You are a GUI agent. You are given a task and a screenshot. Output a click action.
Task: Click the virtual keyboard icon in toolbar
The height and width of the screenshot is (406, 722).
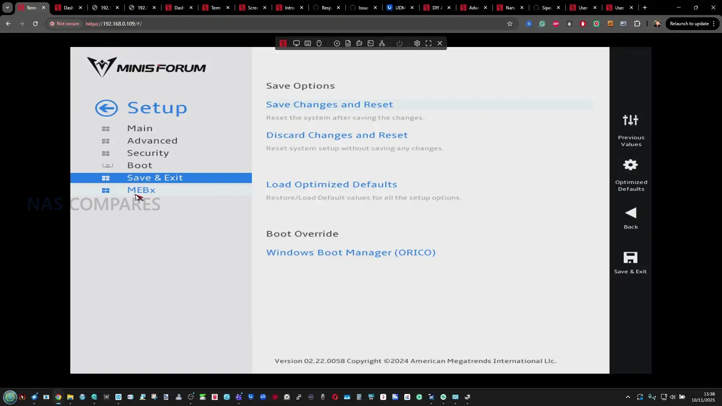(x=308, y=43)
